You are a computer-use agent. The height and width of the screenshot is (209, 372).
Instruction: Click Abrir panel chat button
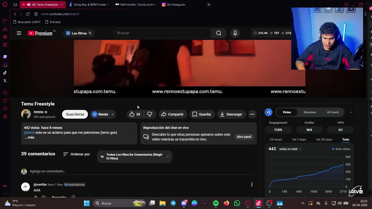[x=244, y=137]
